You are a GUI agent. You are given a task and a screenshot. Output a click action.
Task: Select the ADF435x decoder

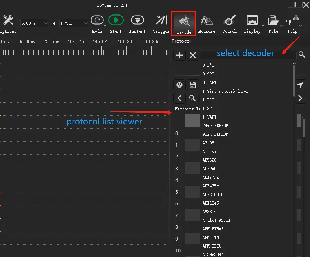(210, 186)
